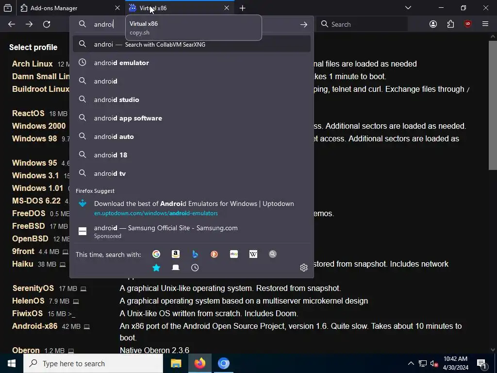Close the Add-ons Manager tab
Screen dimensions: 497x373
tap(117, 8)
